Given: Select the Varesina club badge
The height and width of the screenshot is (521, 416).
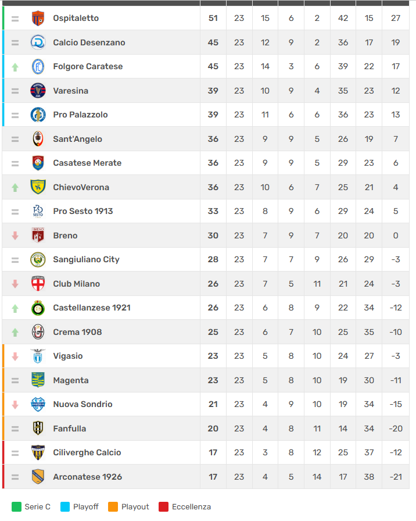Looking at the screenshot, I should tap(38, 91).
